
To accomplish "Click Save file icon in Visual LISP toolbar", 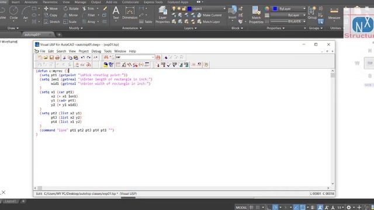I will click(x=51, y=58).
